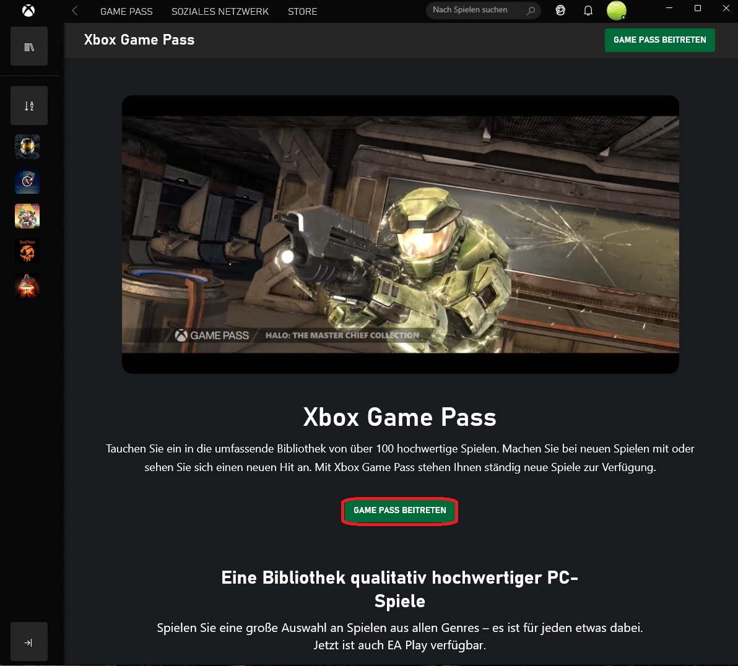This screenshot has height=666, width=738.
Task: Click the Halo Master Chief Collection video
Action: [400, 234]
